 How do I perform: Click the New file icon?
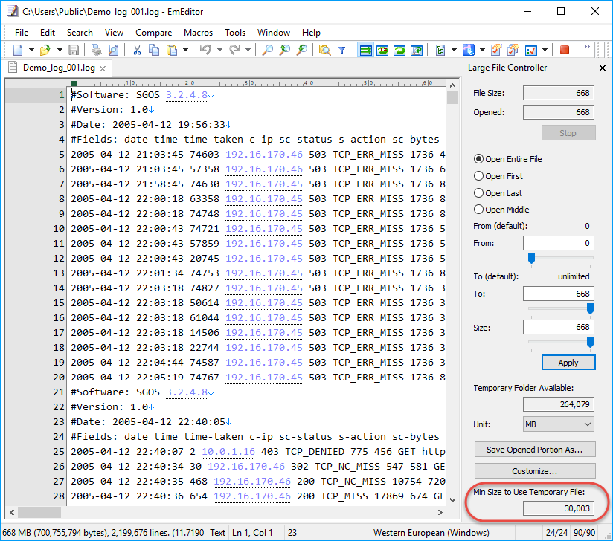18,50
